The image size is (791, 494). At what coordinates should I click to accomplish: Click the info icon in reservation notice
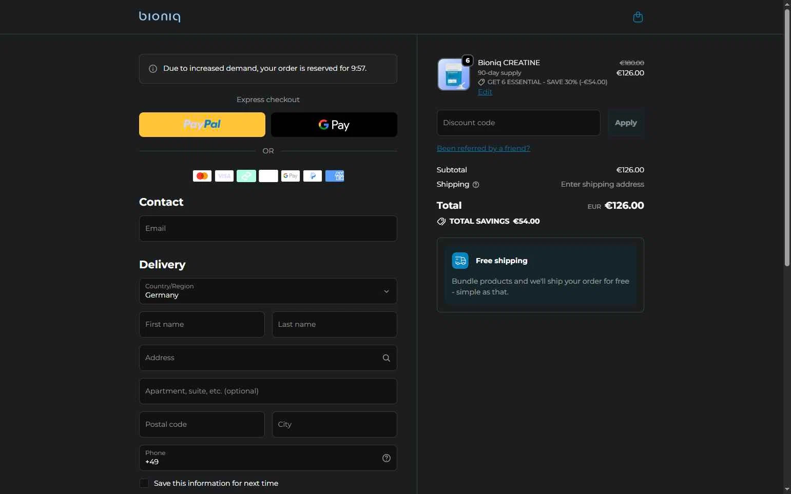tap(153, 69)
